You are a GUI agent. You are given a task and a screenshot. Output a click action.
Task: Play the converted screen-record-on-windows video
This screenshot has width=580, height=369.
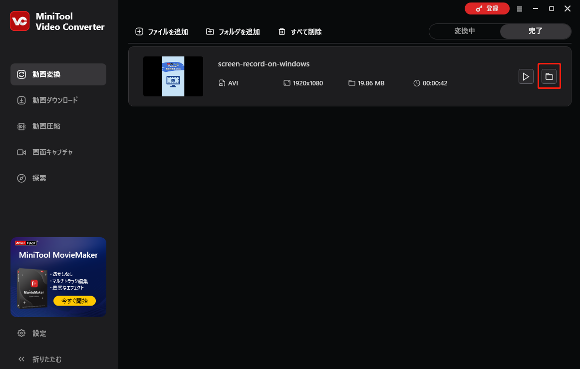526,76
